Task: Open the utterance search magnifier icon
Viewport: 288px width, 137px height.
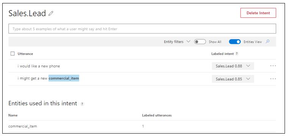Action: [x=268, y=42]
